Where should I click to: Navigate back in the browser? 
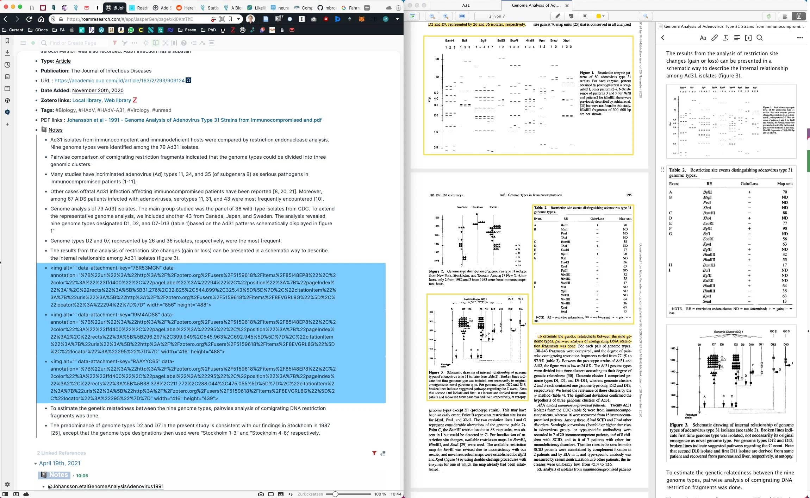tap(5, 19)
